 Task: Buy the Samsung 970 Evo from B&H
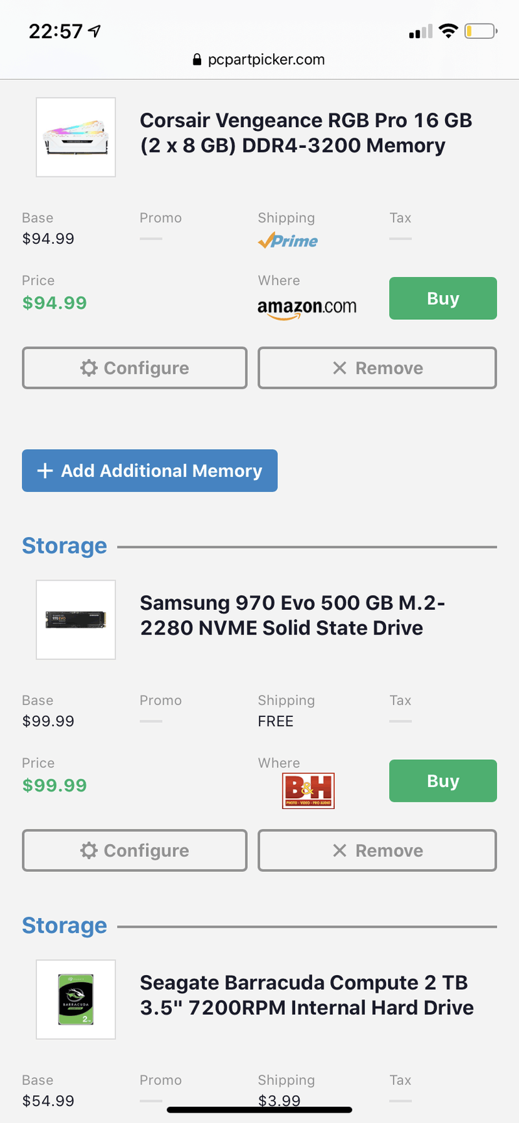pyautogui.click(x=442, y=781)
